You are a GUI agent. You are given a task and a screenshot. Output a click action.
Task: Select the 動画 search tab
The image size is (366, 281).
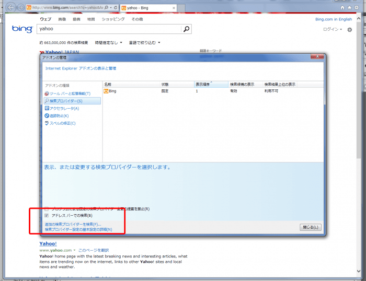pyautogui.click(x=76, y=19)
